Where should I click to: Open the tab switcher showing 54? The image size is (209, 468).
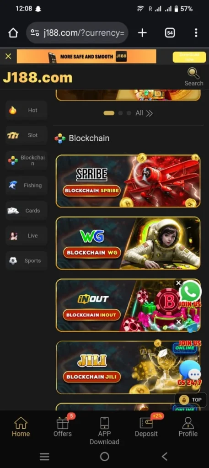pos(170,33)
